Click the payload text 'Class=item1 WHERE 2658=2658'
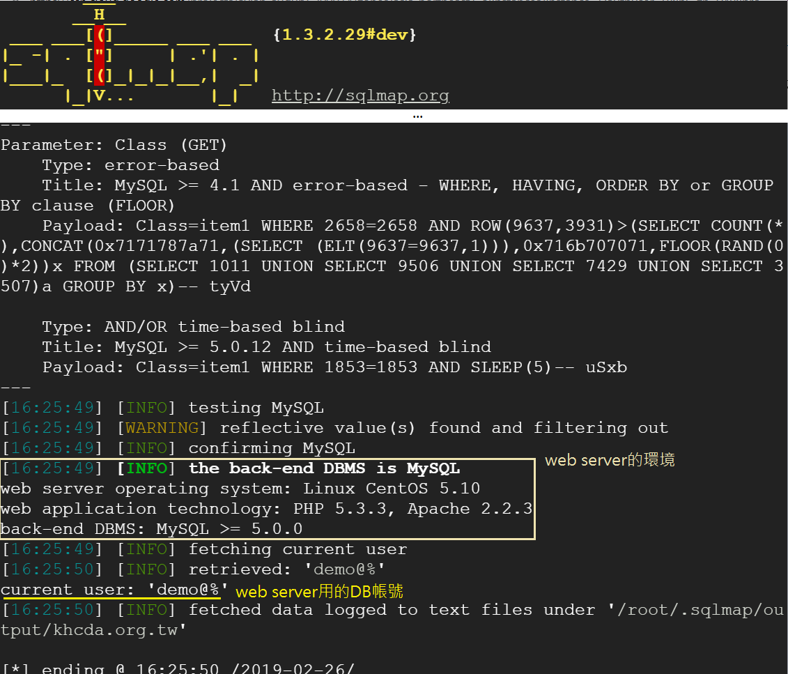 pyautogui.click(x=277, y=226)
